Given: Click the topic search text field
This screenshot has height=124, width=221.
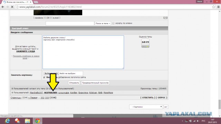Looking at the screenshot, I should (70, 23).
